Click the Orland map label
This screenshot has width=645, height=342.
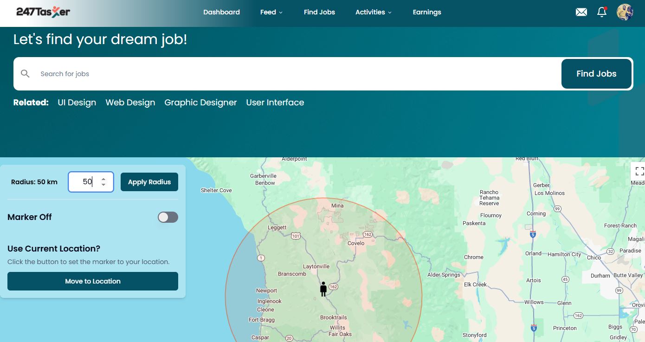pyautogui.click(x=533, y=253)
